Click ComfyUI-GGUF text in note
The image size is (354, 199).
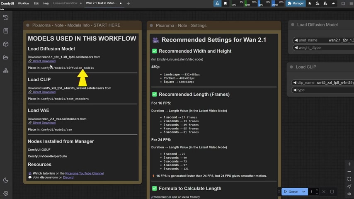point(39,150)
